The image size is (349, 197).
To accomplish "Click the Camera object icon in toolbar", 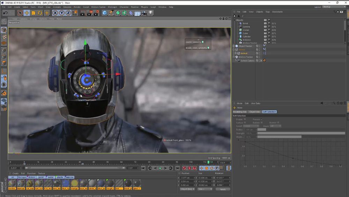I will click(144, 13).
